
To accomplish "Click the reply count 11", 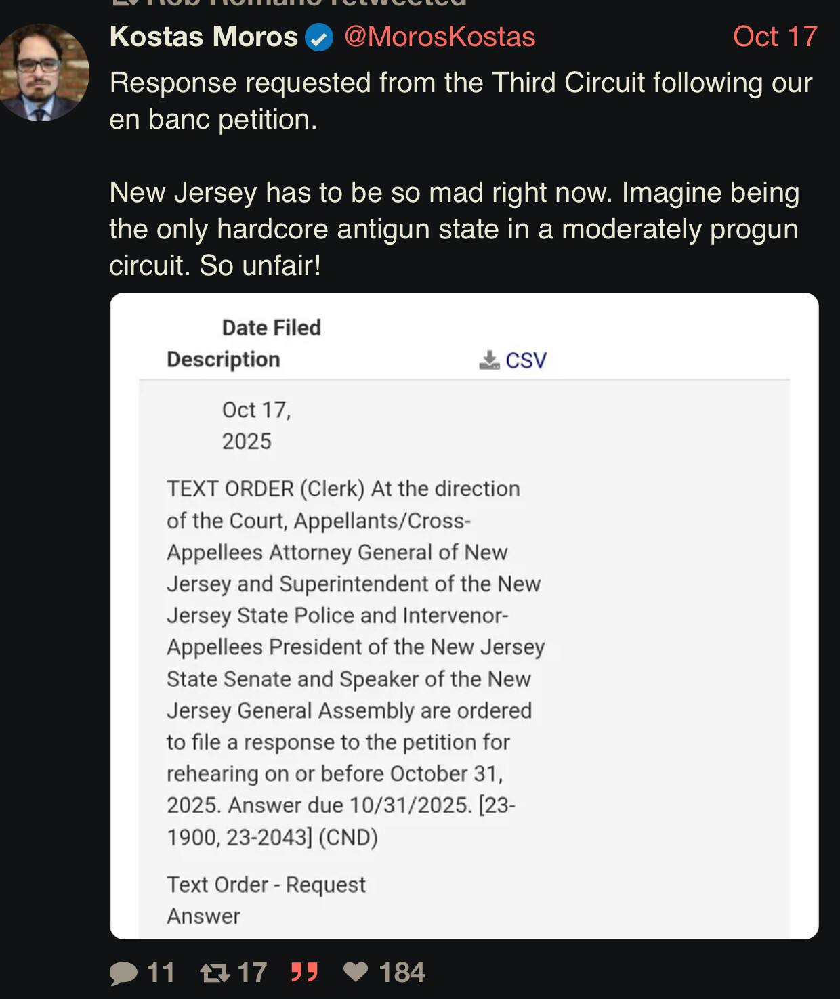I will coord(161,973).
